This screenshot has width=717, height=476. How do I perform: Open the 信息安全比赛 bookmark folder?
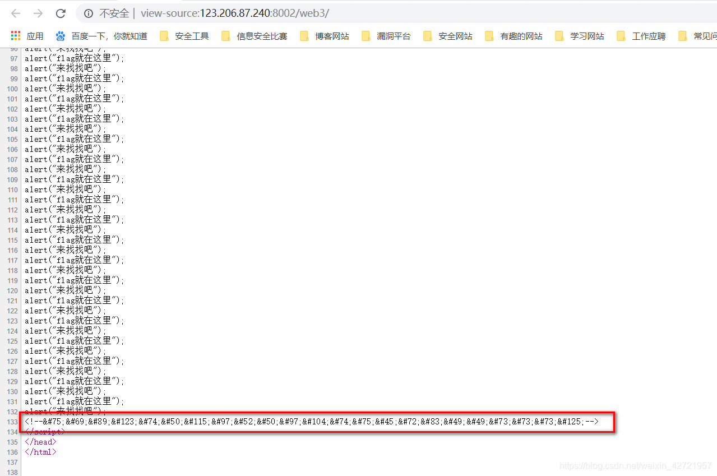tap(254, 36)
